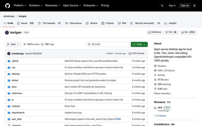202x126 pixels.
Task: Click the GitHub logo home icon
Action: (8, 6)
